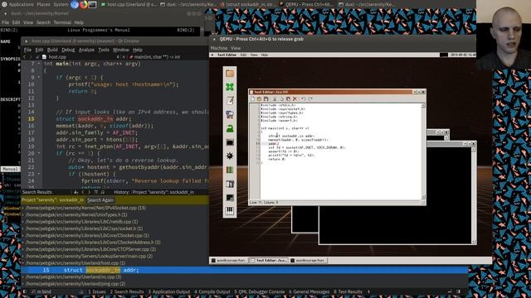
Task: Click the green clover icon in launcher
Action: click(230, 87)
